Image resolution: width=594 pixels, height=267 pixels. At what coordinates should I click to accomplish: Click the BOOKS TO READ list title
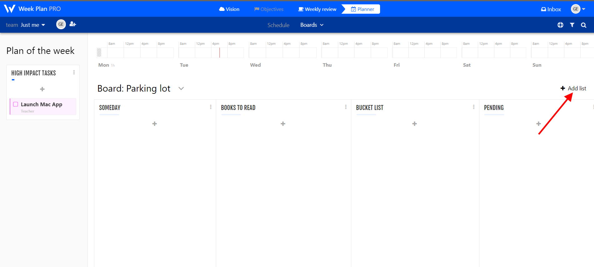click(x=238, y=108)
